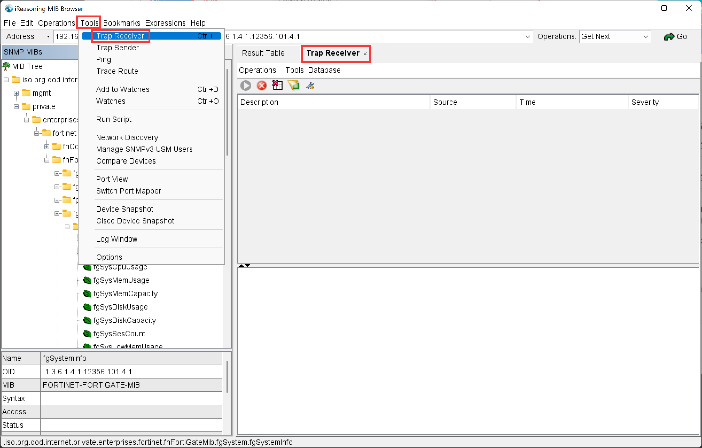Click the Start trap receiver play icon
Image resolution: width=702 pixels, height=448 pixels.
click(245, 86)
